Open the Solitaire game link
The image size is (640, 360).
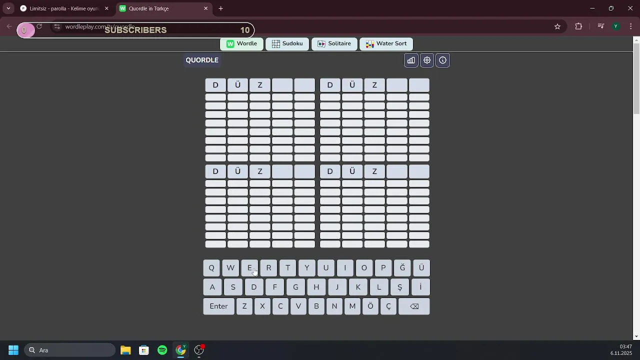334,44
